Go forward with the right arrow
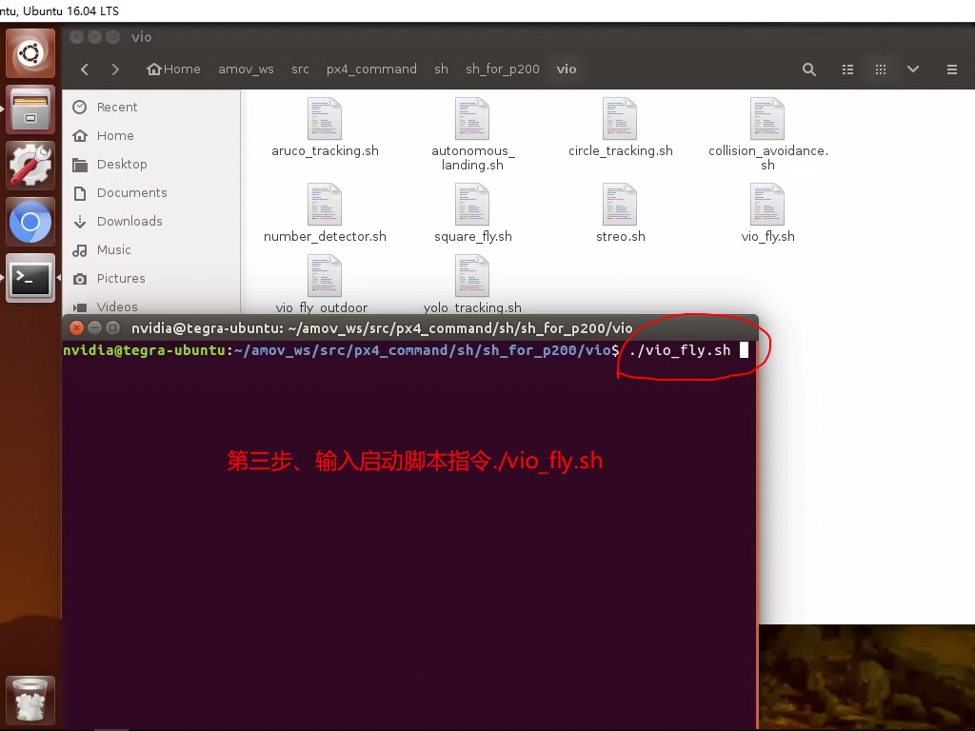This screenshot has width=975, height=731. coord(115,69)
